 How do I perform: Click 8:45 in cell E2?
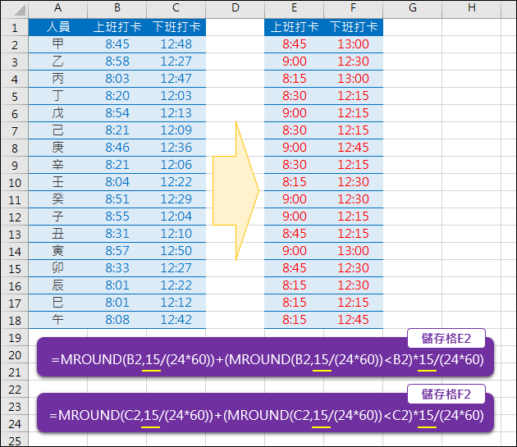tap(294, 44)
